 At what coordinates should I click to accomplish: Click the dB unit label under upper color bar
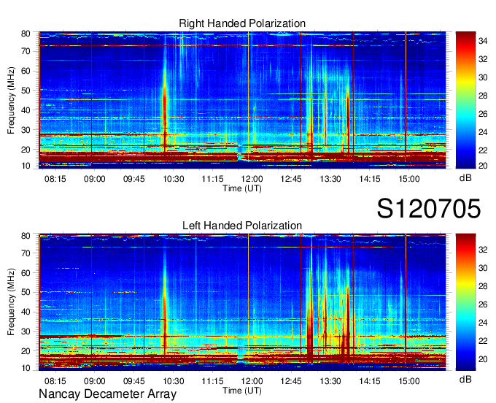click(x=465, y=178)
